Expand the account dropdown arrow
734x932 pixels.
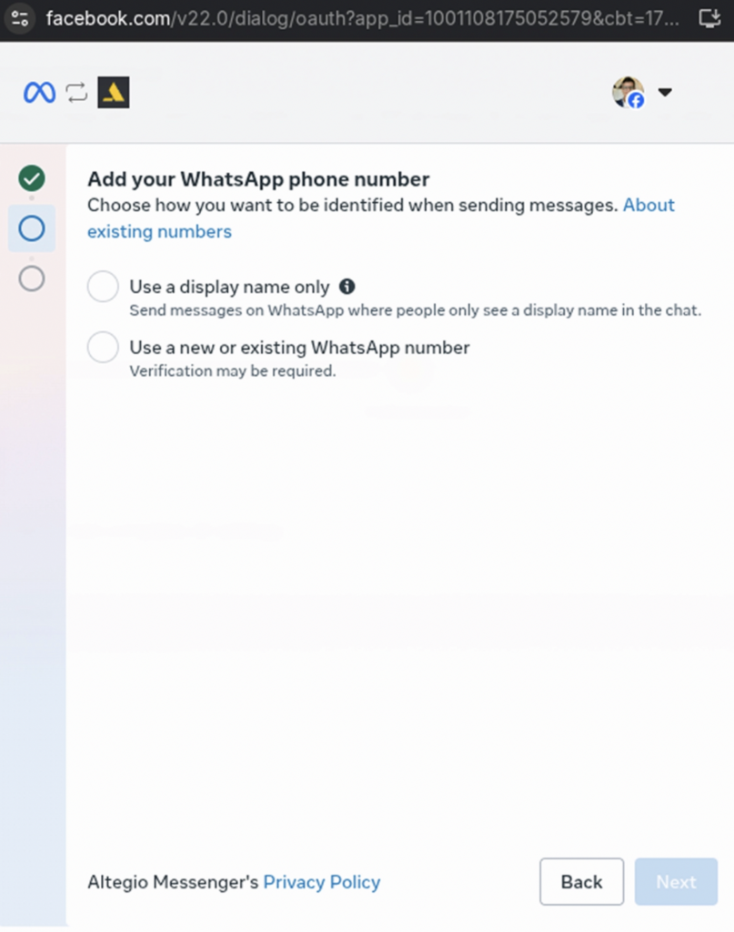[x=665, y=92]
